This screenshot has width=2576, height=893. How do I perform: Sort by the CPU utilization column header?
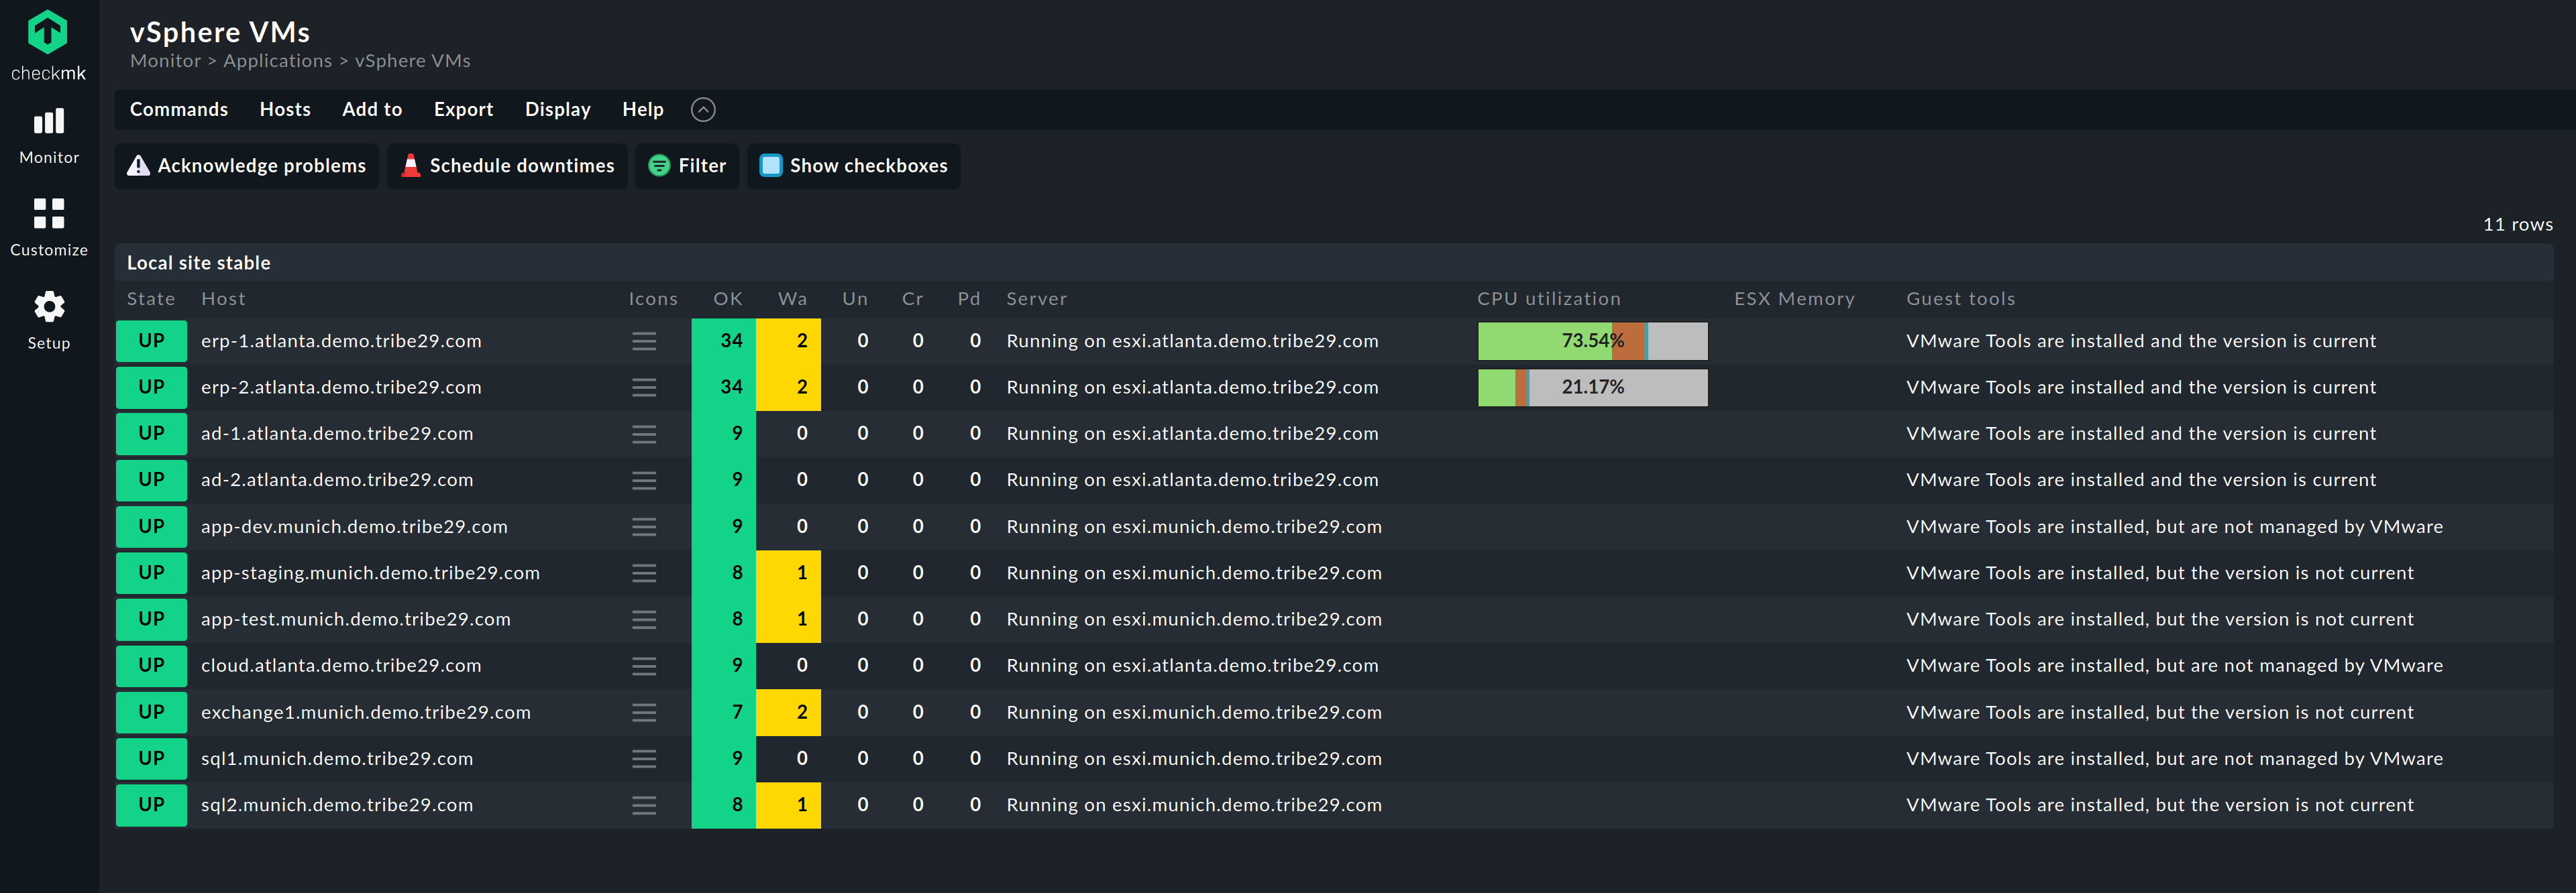pos(1548,298)
